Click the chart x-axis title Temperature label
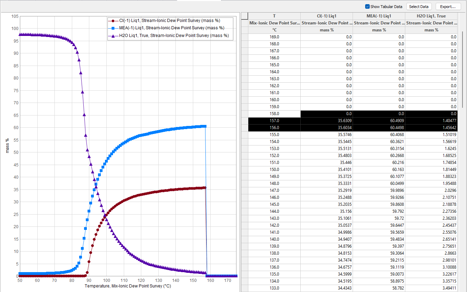The width and height of the screenshot is (467, 292). coord(128,286)
